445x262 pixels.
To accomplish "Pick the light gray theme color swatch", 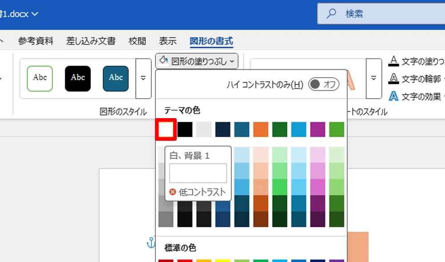I will (204, 129).
